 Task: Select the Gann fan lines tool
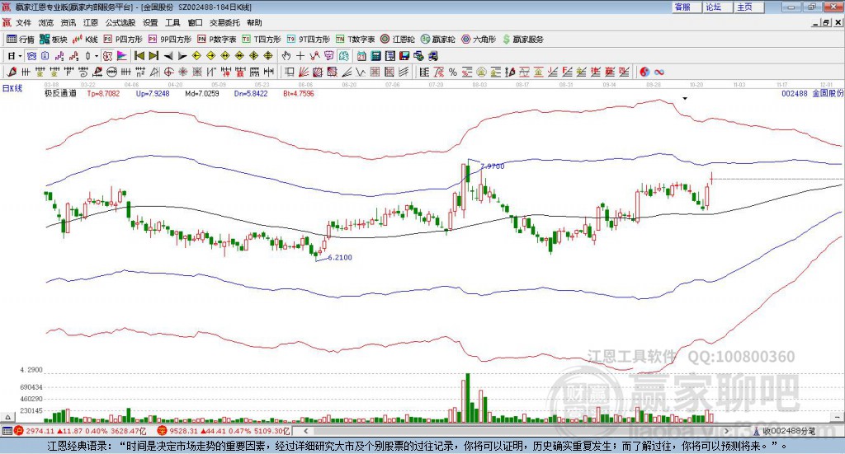click(x=304, y=72)
